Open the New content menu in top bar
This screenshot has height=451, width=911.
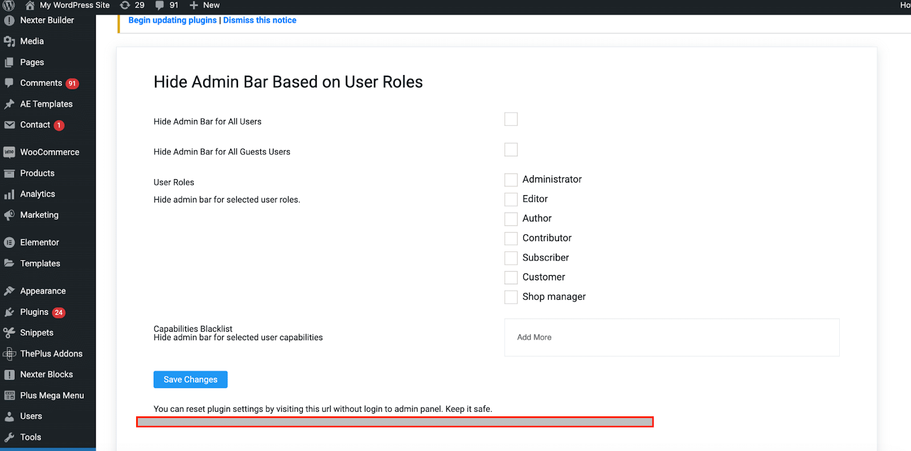(x=204, y=5)
